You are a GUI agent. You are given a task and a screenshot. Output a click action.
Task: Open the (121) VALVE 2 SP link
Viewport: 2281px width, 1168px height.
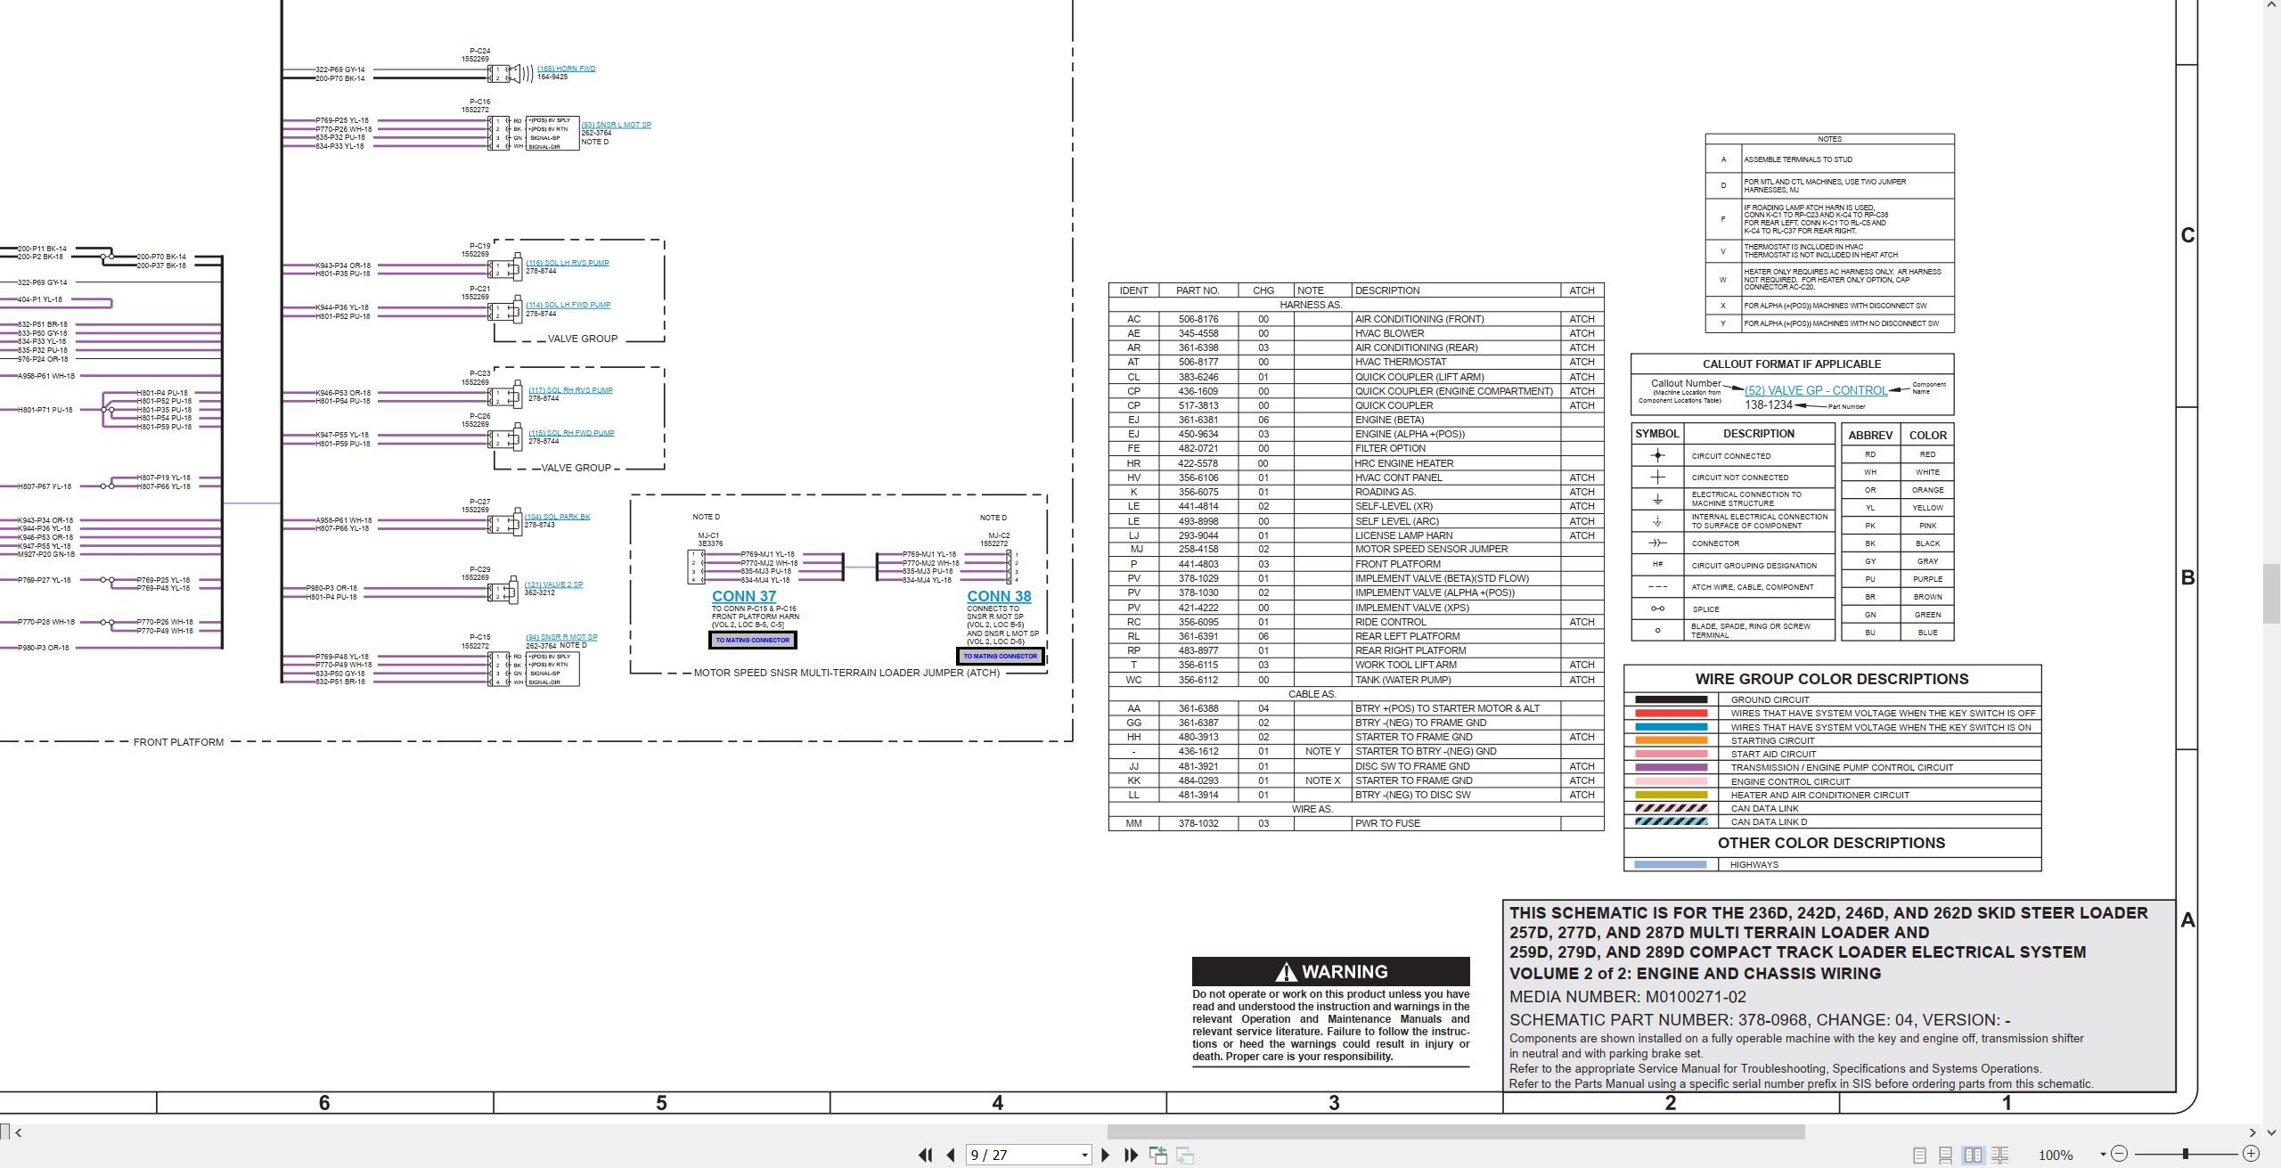click(553, 584)
